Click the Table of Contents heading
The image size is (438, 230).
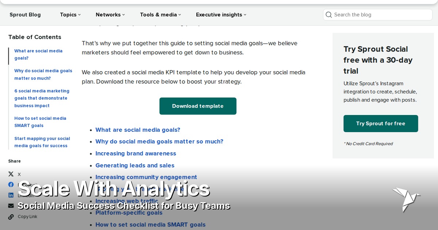pyautogui.click(x=35, y=37)
